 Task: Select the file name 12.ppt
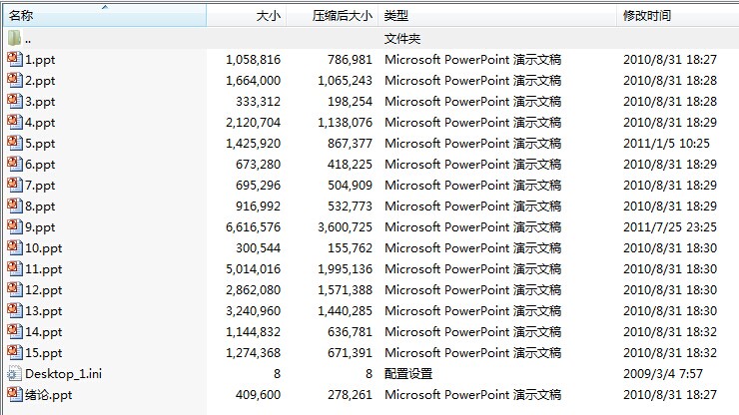(43, 290)
